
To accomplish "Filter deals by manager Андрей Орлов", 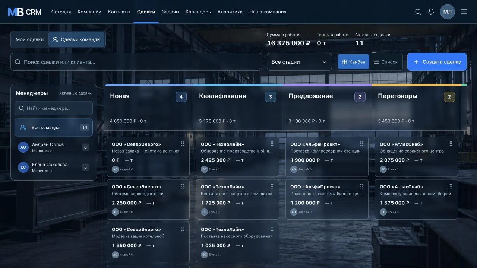I will click(x=54, y=147).
